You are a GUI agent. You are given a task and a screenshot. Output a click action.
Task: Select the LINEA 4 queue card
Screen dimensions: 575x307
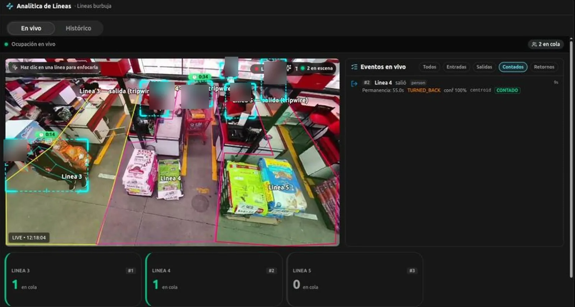tap(214, 279)
